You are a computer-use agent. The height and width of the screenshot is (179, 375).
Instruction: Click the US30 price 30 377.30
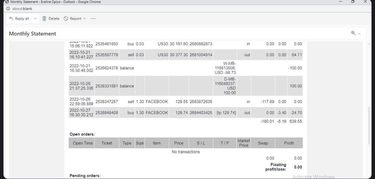[179, 55]
